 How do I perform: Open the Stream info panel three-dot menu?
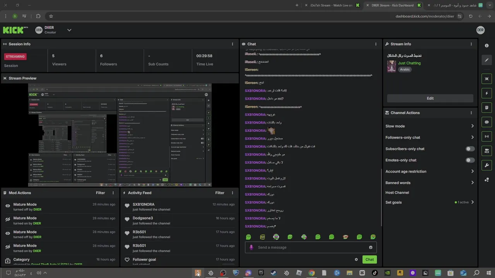(x=471, y=44)
